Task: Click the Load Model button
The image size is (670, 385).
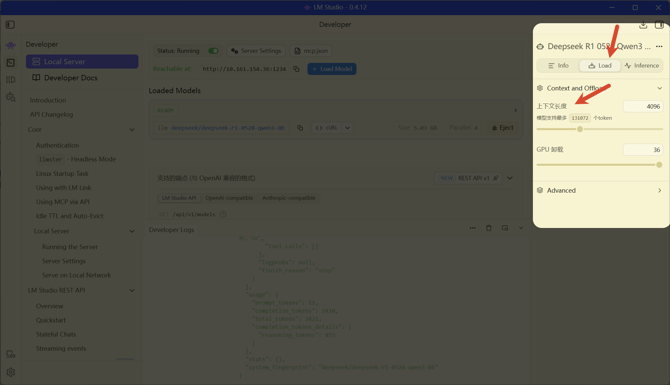Action: 332,69
